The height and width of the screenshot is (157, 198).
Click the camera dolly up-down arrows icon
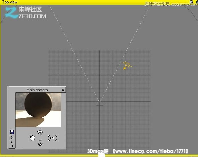pyautogui.click(x=40, y=143)
